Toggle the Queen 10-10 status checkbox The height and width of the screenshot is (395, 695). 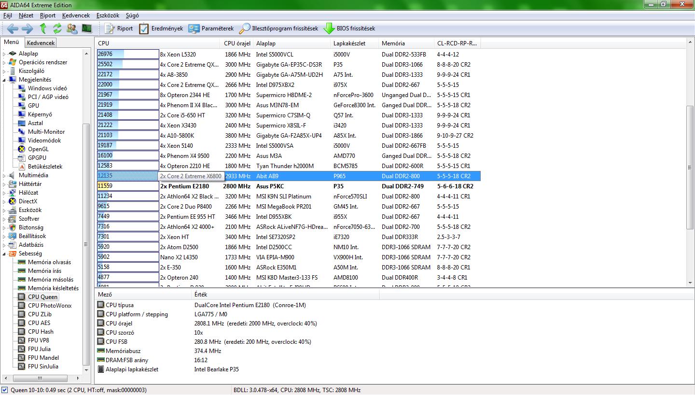5,390
